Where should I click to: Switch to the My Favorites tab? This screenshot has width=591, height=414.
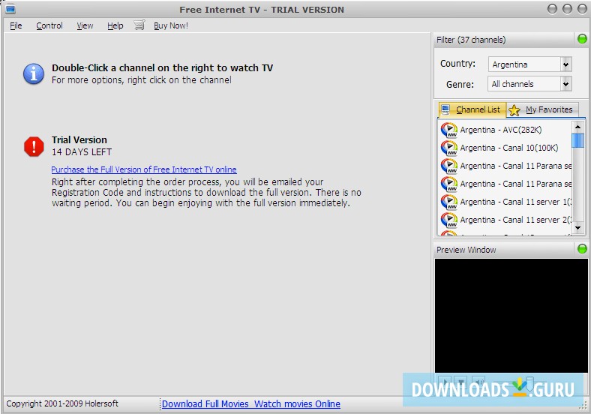[542, 109]
